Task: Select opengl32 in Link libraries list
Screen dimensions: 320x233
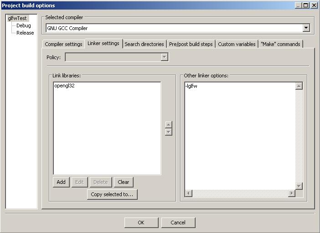Action: 64,86
